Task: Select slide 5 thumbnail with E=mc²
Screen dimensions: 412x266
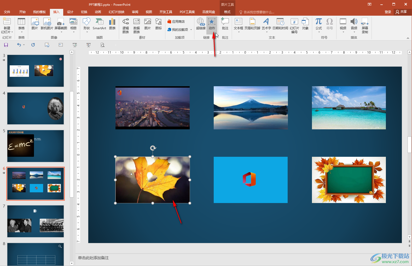Action: (x=36, y=146)
